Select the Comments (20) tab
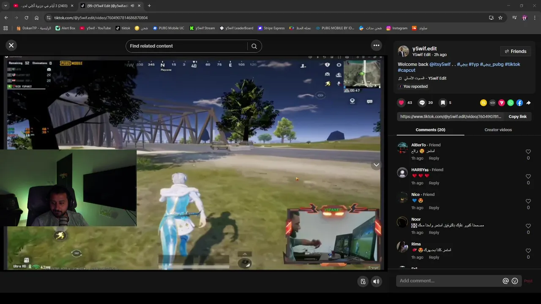 click(430, 130)
